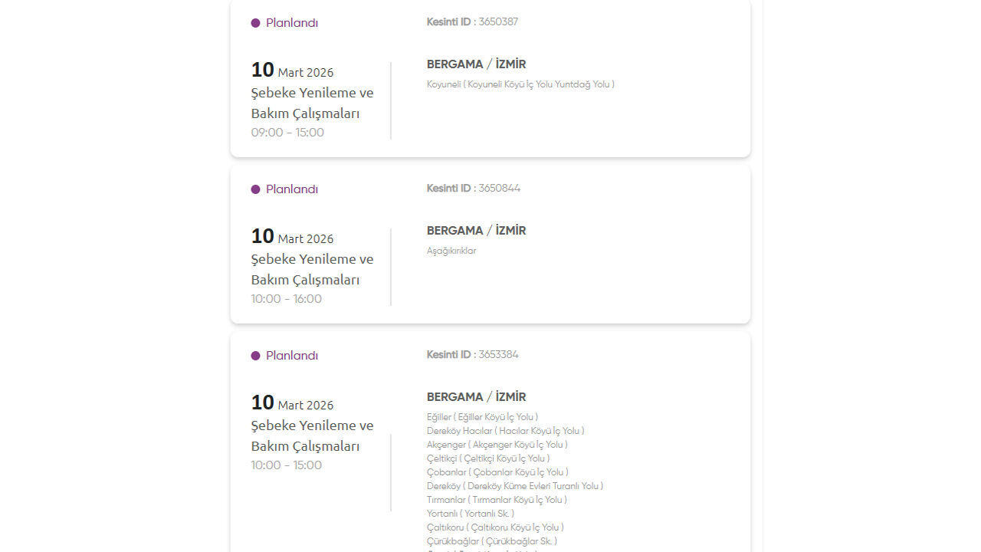Click the Tırmanlar Köyü İç Yolu entry
This screenshot has height=552, width=981.
(x=497, y=500)
